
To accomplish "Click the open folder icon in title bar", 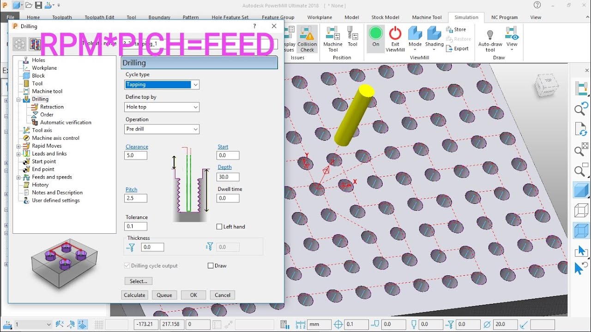I will click(x=29, y=6).
